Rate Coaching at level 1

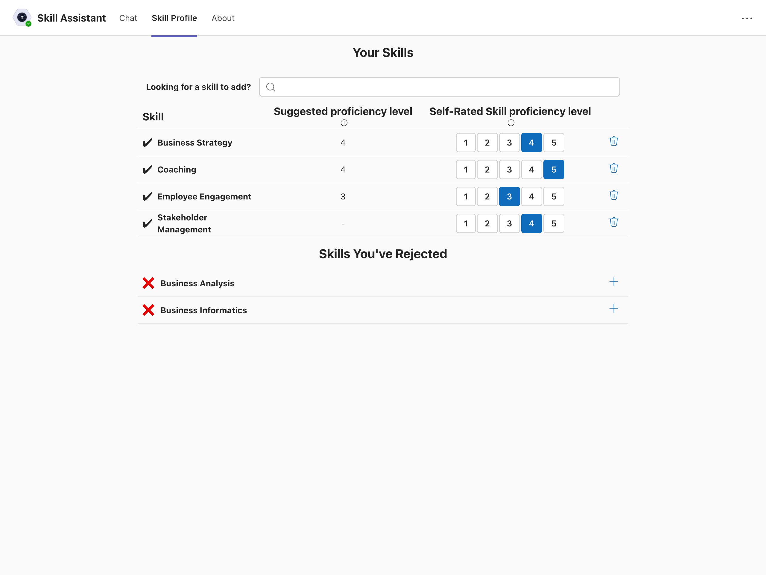click(x=466, y=170)
